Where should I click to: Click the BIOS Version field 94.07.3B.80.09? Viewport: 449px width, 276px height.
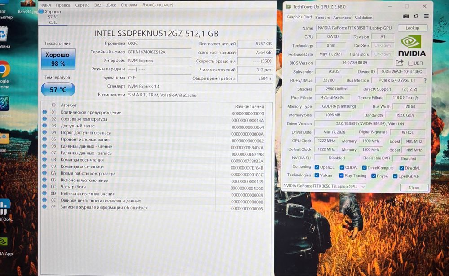[355, 63]
